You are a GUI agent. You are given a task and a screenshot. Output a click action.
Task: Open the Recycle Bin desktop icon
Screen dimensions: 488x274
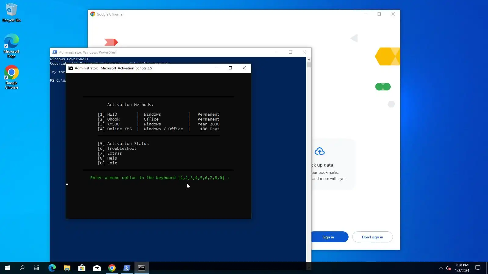(x=12, y=12)
